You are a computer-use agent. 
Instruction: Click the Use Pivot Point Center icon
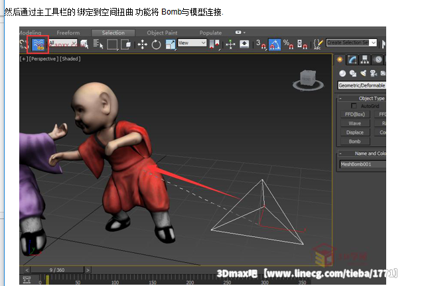pos(214,44)
